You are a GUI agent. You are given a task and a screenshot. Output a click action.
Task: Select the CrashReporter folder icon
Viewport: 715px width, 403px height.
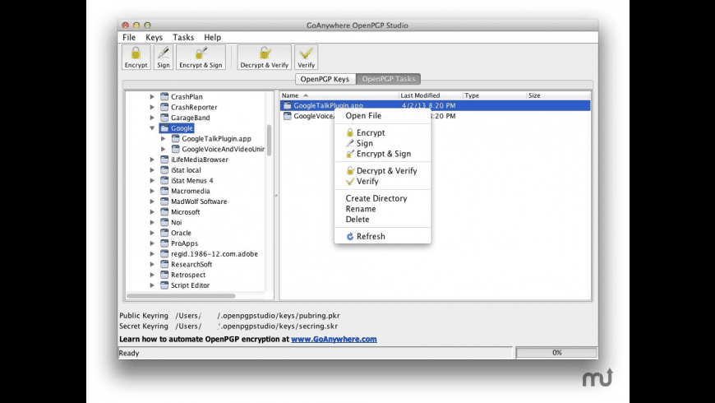click(164, 107)
